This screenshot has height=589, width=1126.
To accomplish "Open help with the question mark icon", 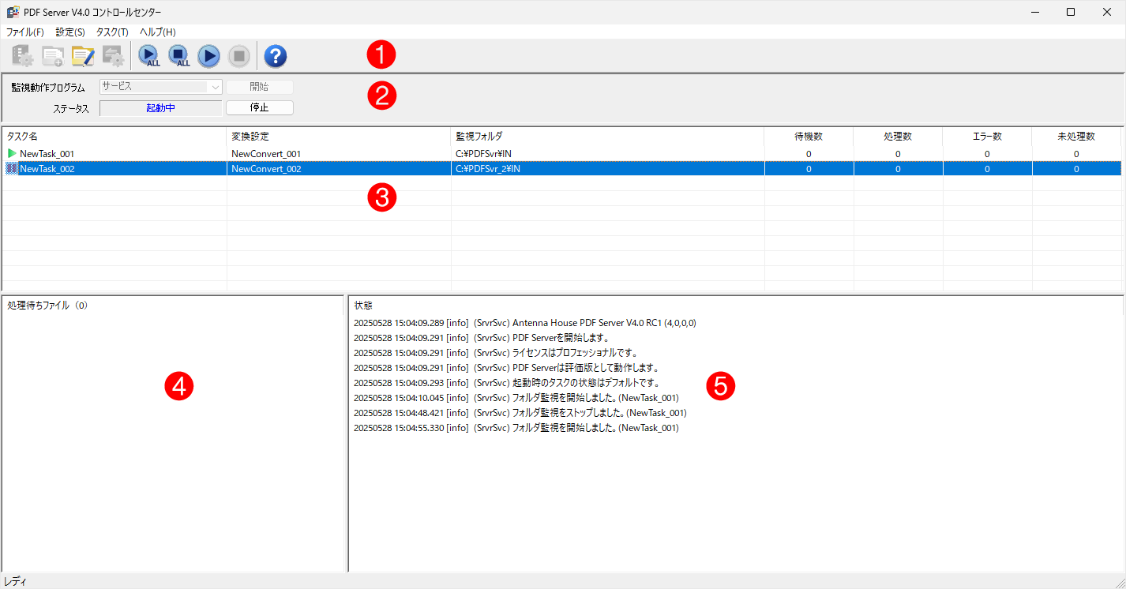I will click(x=275, y=56).
